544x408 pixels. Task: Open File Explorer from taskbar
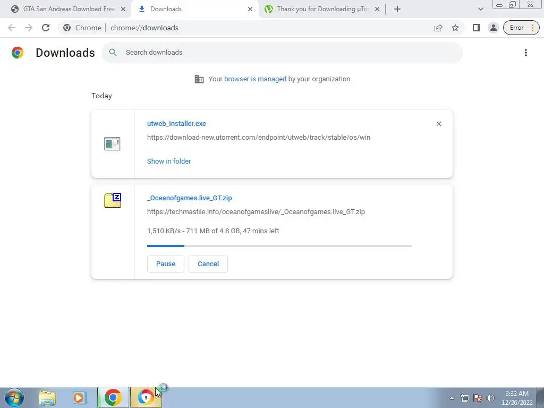tap(47, 397)
